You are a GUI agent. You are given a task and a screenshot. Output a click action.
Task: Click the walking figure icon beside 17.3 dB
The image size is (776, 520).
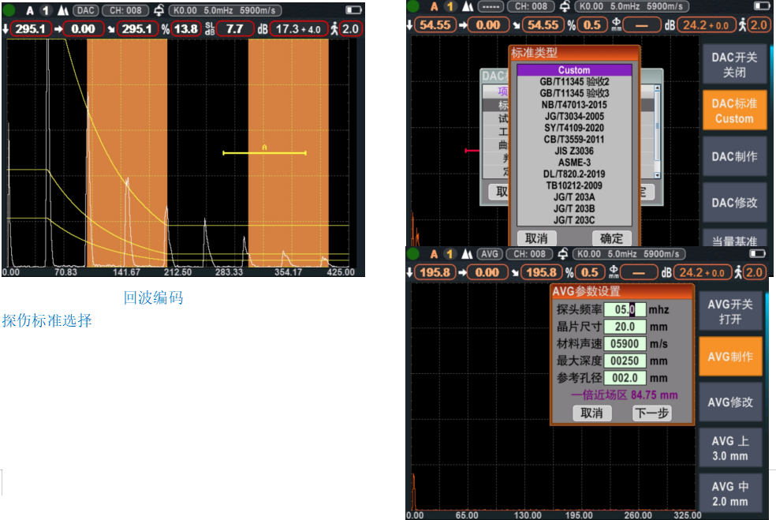[x=334, y=29]
